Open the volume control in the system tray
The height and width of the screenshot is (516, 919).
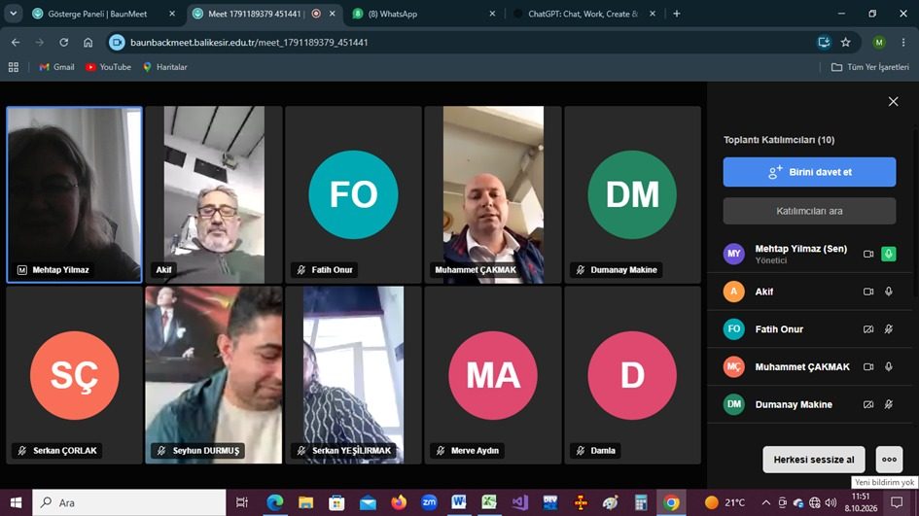831,502
